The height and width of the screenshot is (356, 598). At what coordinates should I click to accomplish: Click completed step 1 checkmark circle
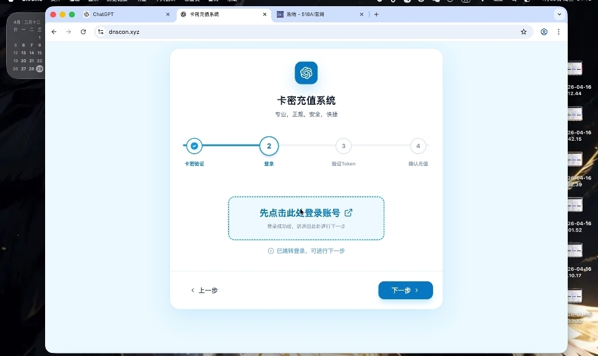(x=195, y=146)
